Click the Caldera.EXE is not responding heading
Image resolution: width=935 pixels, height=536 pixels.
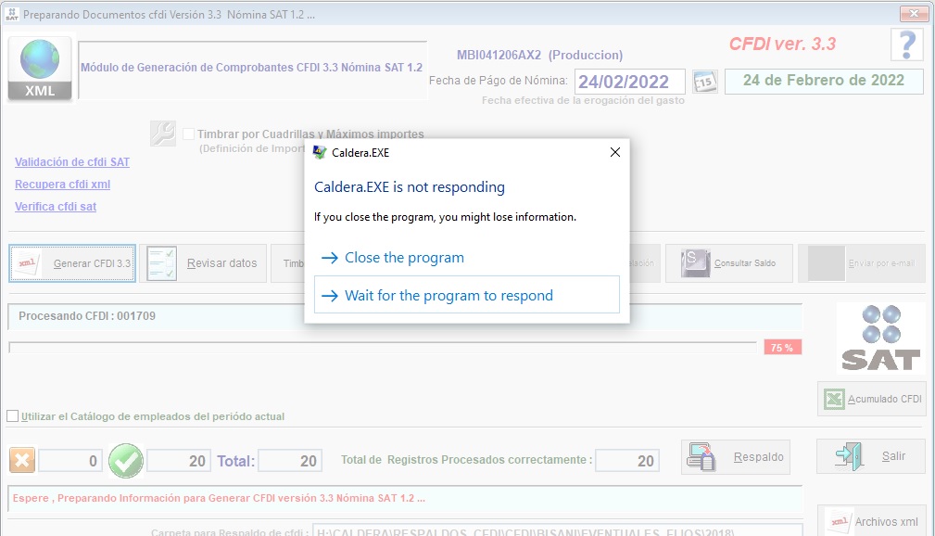tap(409, 187)
